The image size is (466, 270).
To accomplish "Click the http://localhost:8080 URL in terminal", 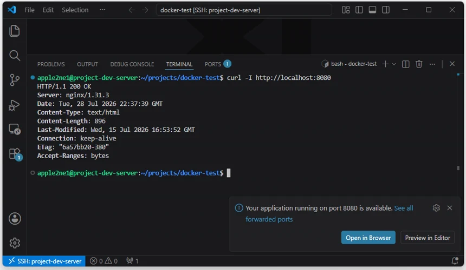I will [293, 78].
